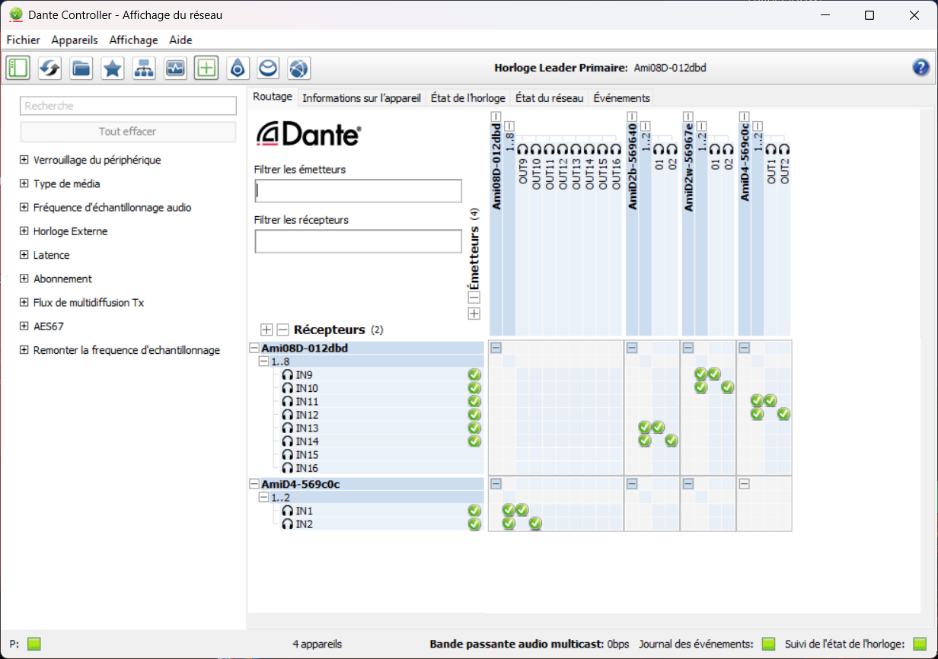Viewport: 938px width, 659px height.
Task: Expand Remonter la frequence d'echantillonnage filter
Action: click(24, 350)
